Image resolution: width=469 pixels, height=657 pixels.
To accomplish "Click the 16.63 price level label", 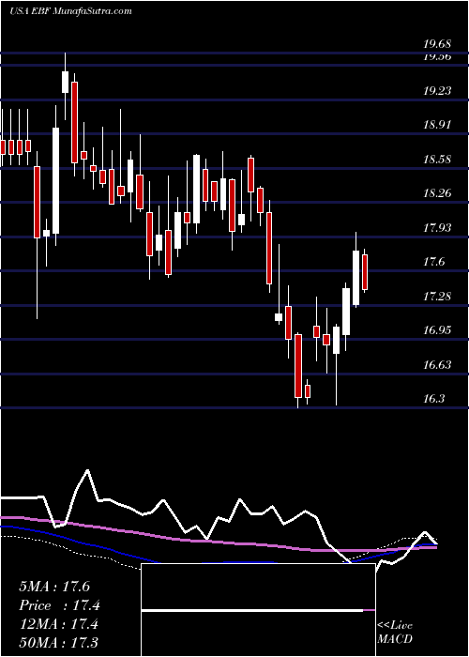I will point(437,364).
